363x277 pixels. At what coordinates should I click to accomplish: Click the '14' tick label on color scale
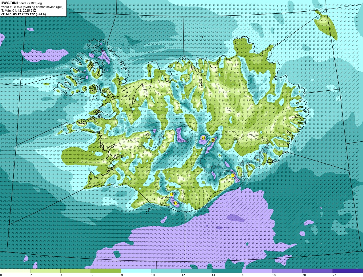(x=213, y=275)
